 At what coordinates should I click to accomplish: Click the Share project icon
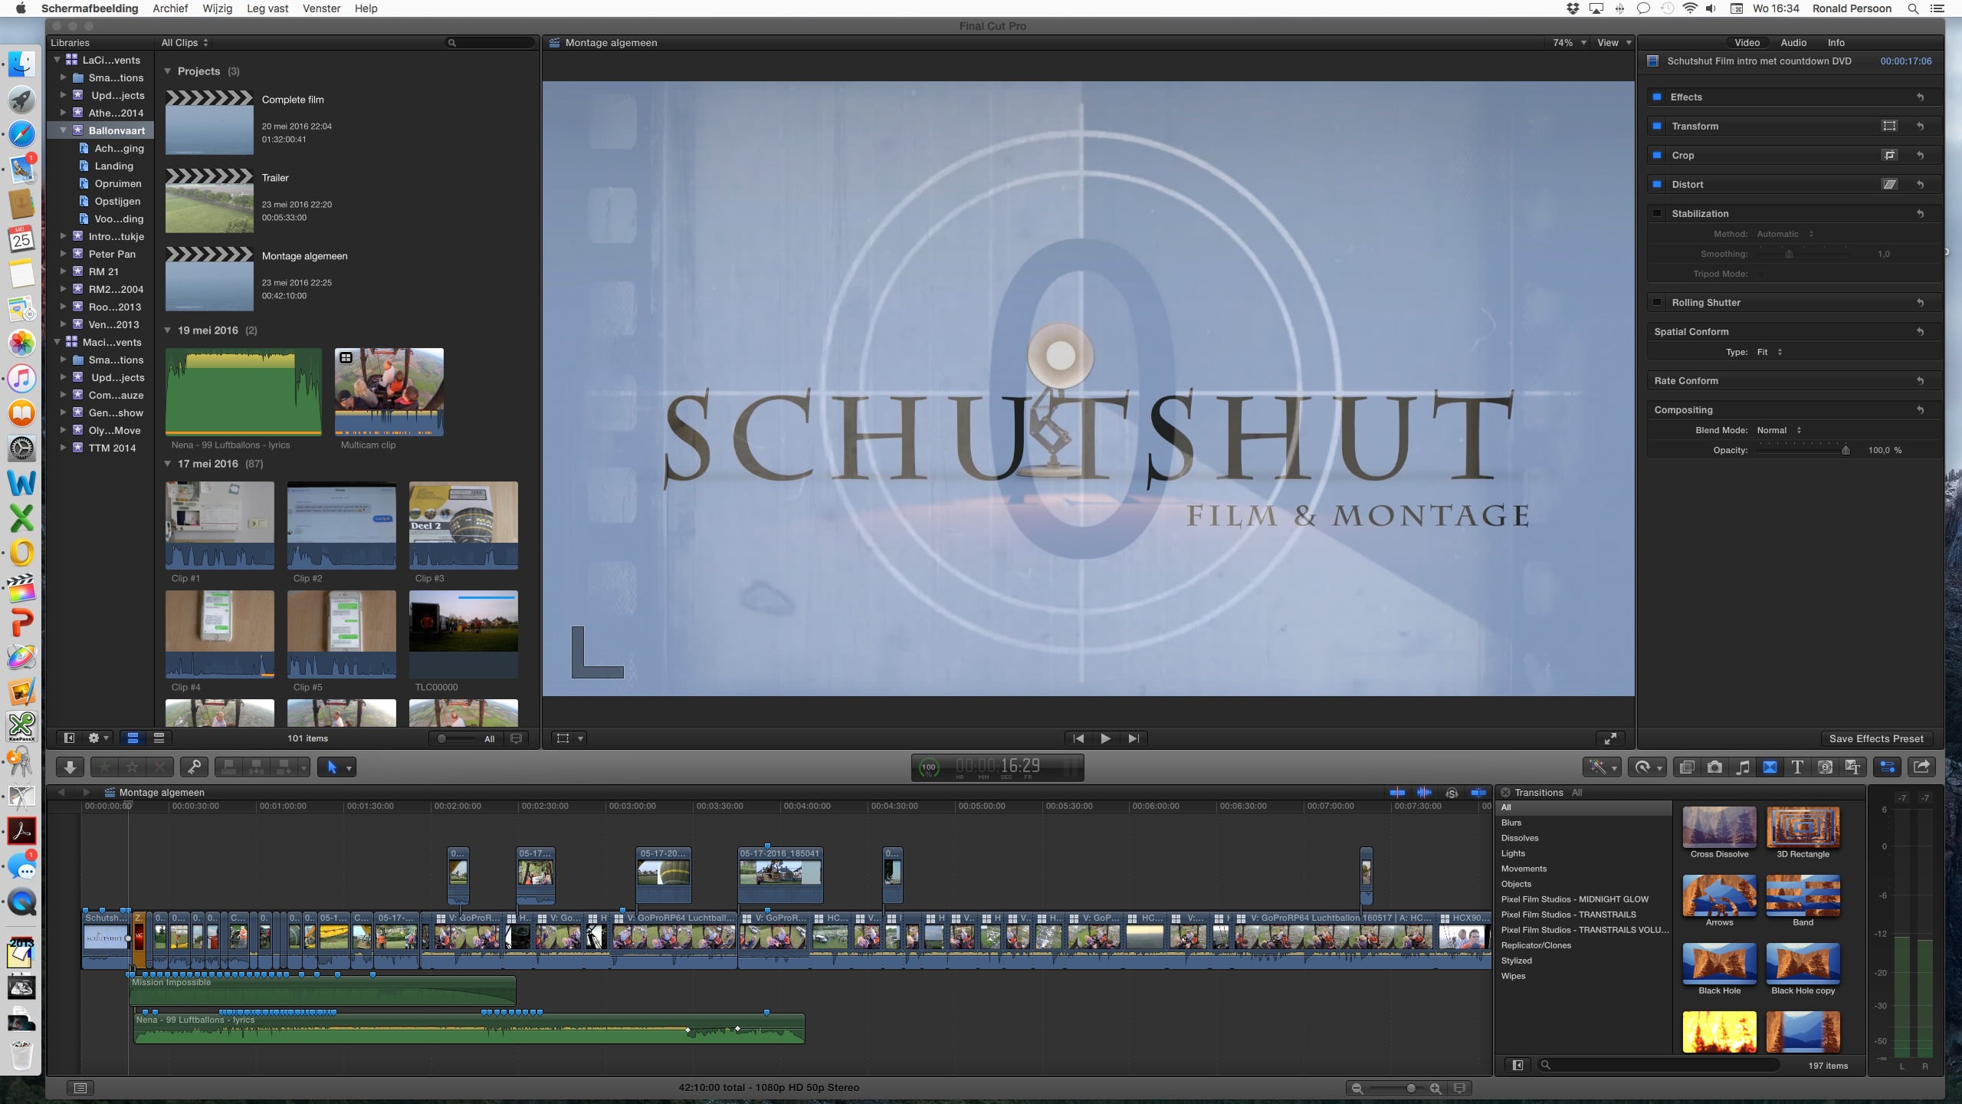point(1921,767)
